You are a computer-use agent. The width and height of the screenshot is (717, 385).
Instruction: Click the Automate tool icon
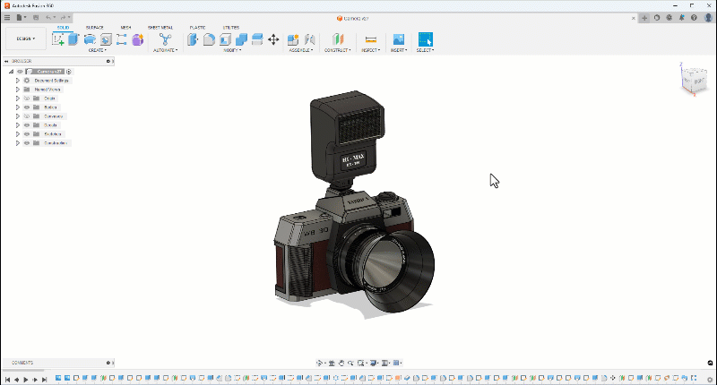pos(165,39)
